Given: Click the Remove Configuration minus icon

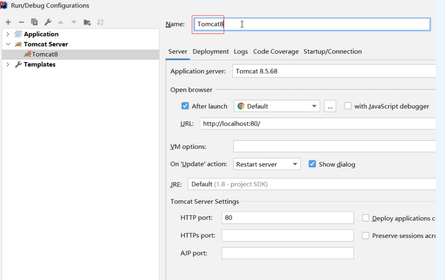Looking at the screenshot, I should [21, 22].
